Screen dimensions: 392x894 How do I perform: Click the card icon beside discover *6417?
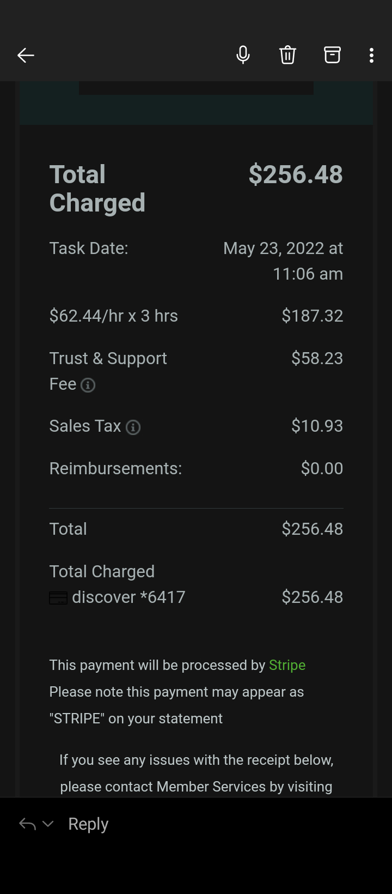tap(58, 598)
